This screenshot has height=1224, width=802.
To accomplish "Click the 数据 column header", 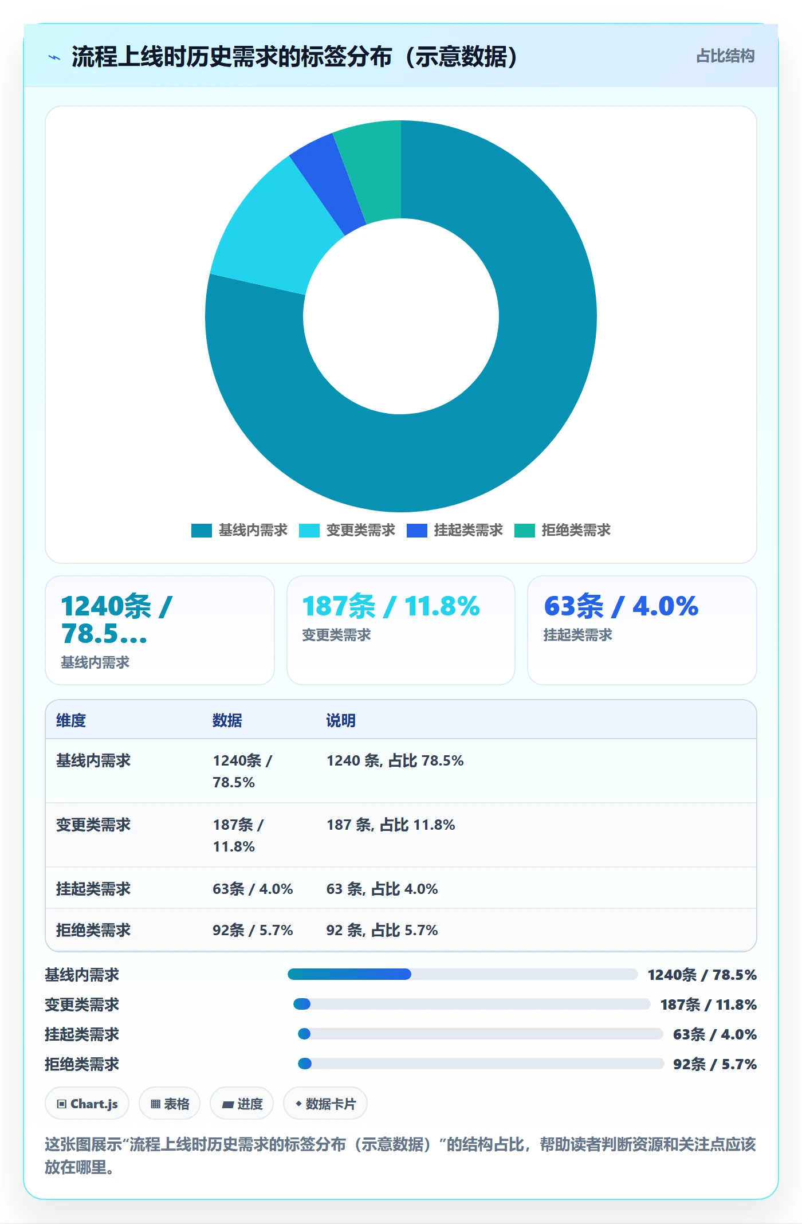I will coord(227,720).
